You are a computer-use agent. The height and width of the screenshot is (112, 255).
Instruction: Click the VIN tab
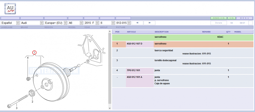coord(232,18)
